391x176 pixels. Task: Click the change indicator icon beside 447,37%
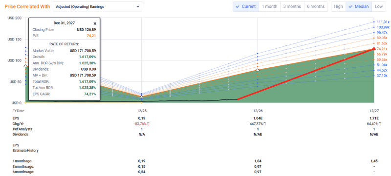pos(264,123)
